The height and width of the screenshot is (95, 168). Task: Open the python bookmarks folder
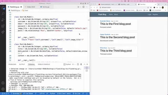pos(139,10)
